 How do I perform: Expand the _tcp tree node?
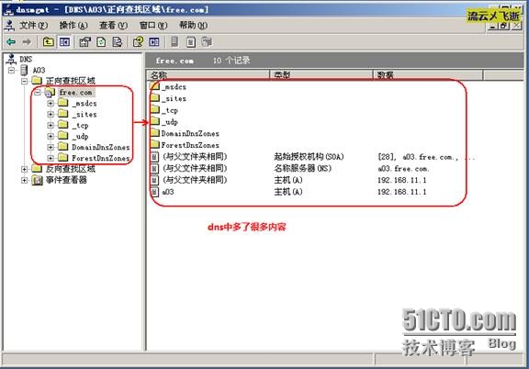51,125
